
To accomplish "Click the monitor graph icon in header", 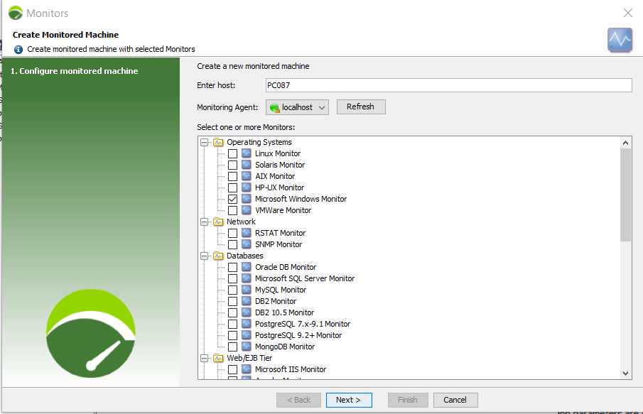I will [x=620, y=40].
